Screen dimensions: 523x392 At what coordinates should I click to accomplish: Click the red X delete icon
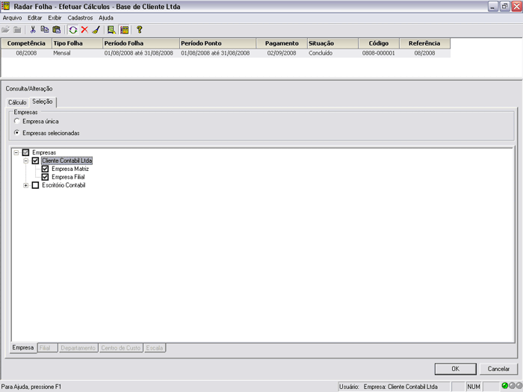point(84,30)
